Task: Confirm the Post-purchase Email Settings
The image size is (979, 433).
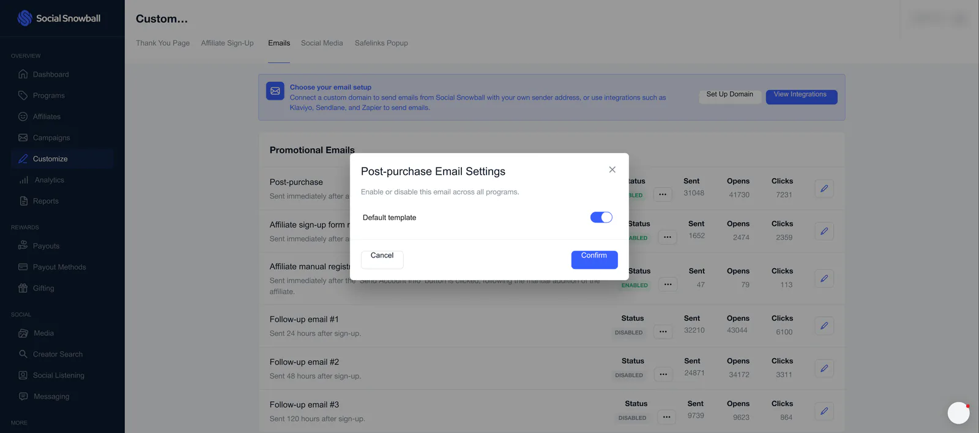Action: (x=594, y=259)
